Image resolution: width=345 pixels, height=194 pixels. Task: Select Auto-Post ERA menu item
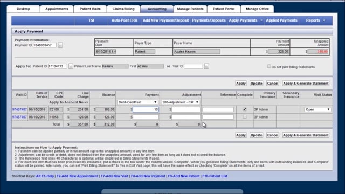click(x=125, y=20)
